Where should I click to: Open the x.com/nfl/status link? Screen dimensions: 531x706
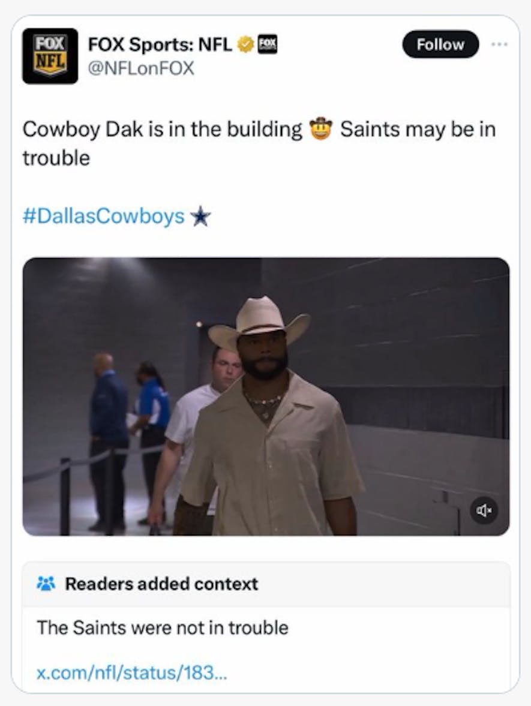131,672
